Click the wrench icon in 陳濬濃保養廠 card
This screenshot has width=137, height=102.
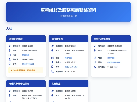(10, 46)
